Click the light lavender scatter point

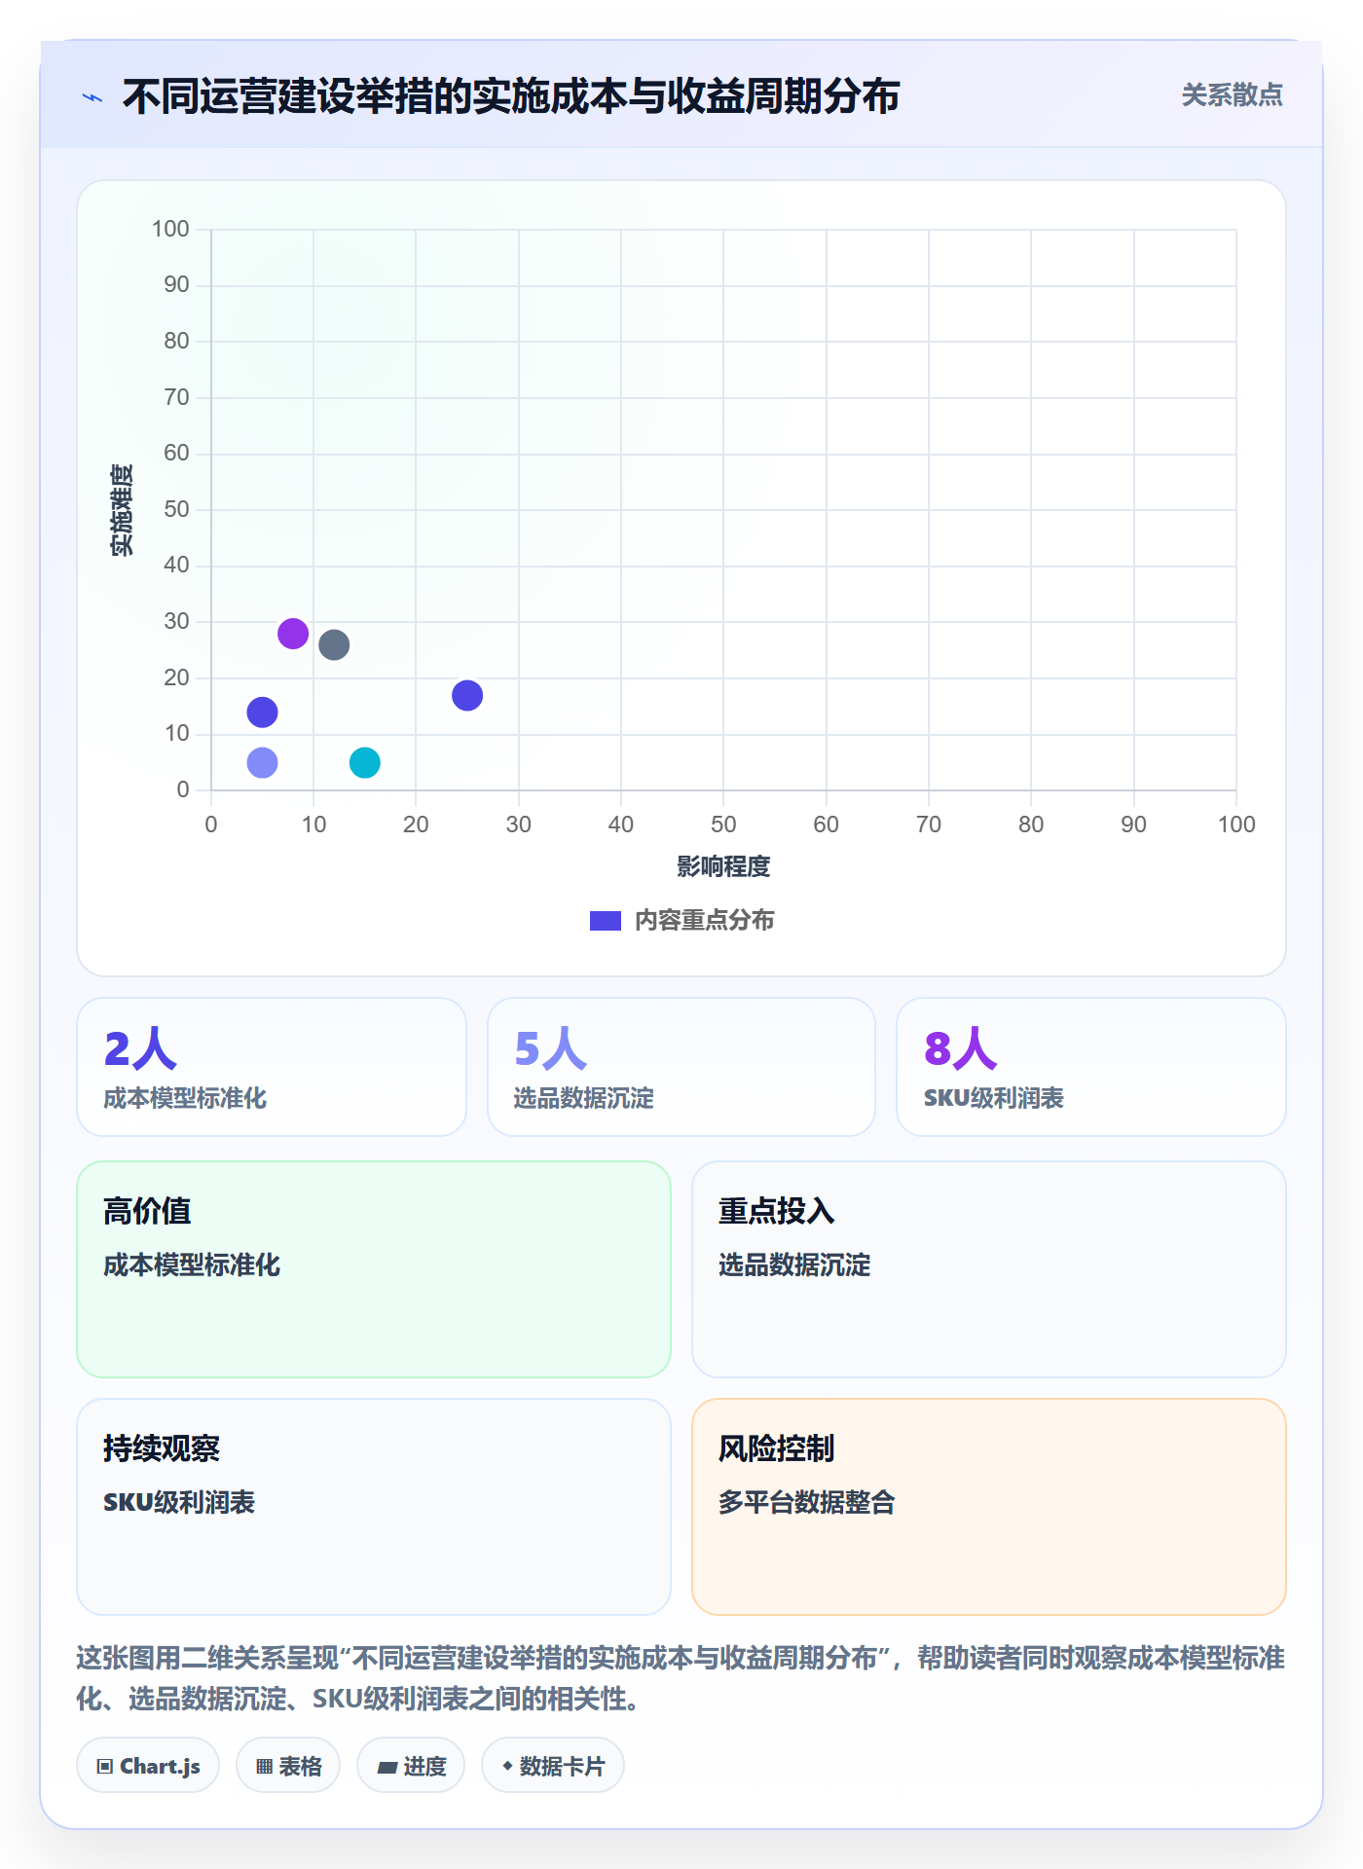(262, 762)
